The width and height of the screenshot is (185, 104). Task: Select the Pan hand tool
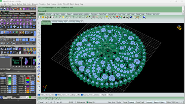(x=70, y=17)
